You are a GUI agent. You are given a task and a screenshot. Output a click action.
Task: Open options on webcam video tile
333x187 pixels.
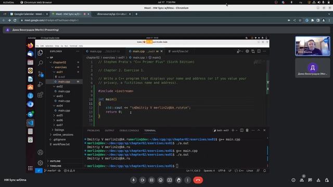point(326,41)
